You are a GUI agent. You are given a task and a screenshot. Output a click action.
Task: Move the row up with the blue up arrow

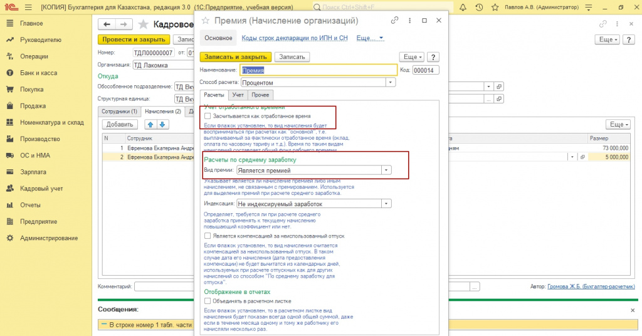tap(150, 124)
